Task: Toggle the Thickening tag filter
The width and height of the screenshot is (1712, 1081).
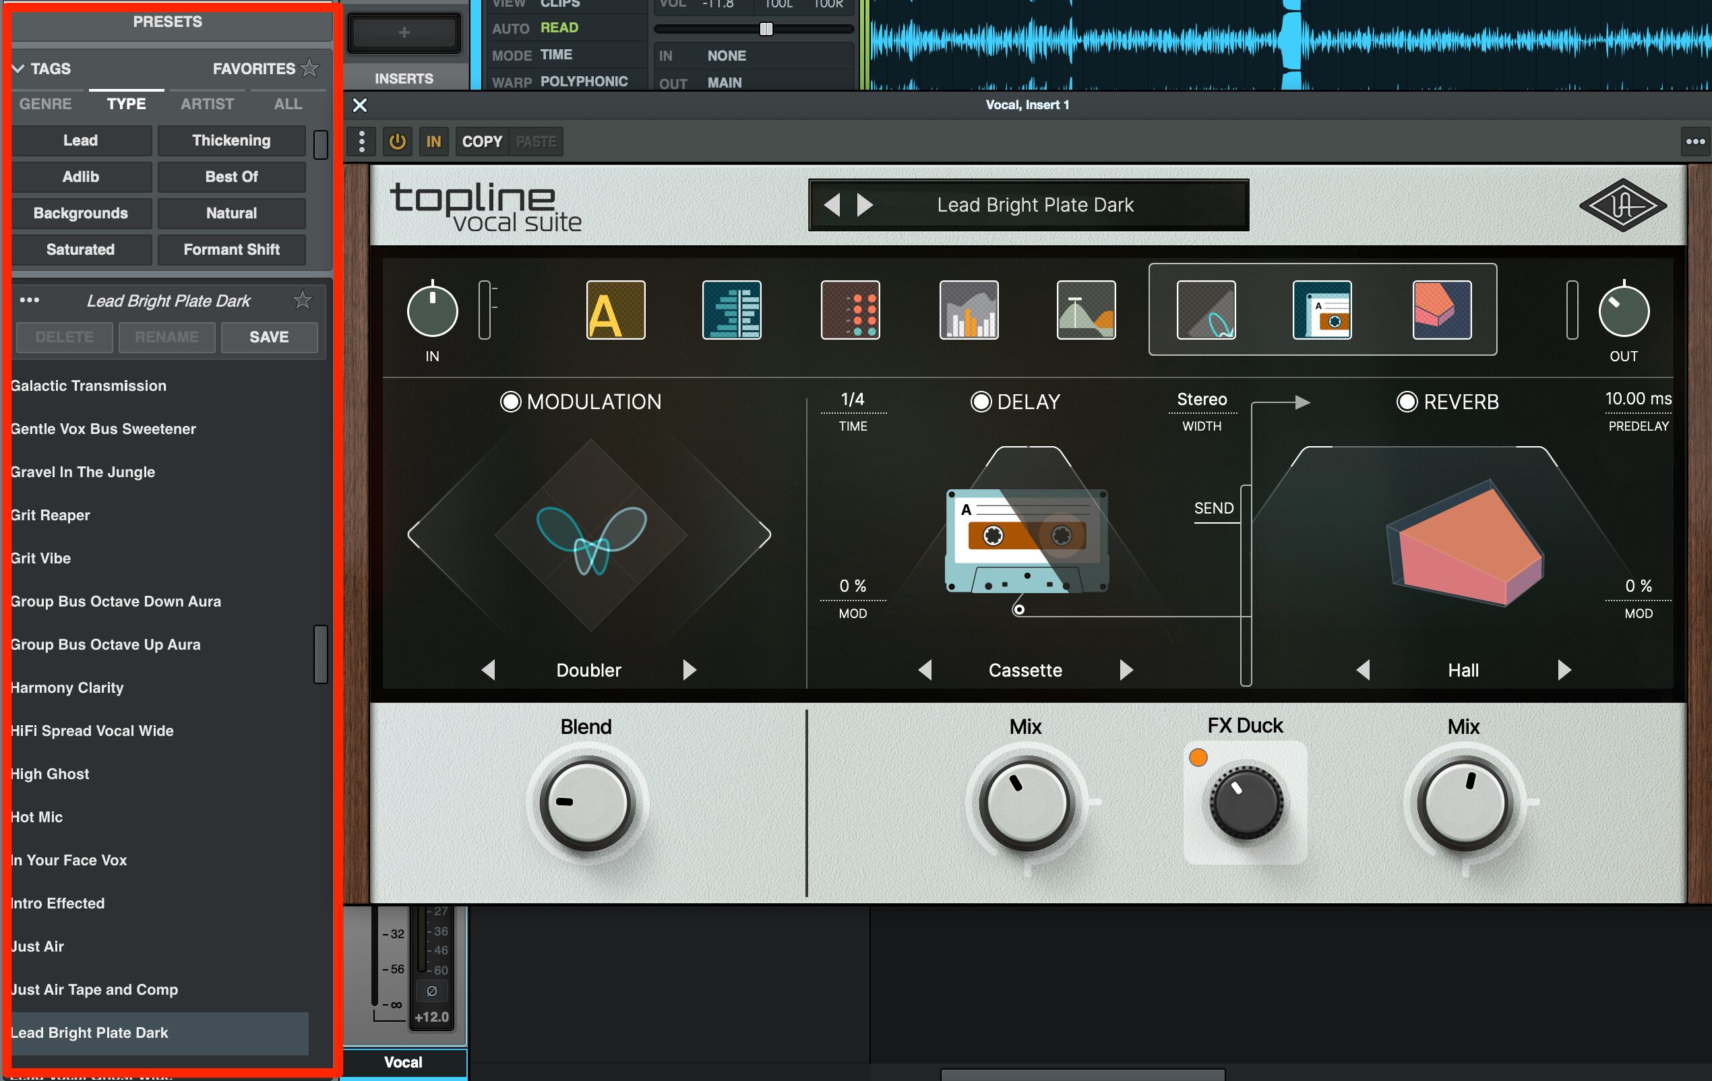Action: pos(231,141)
